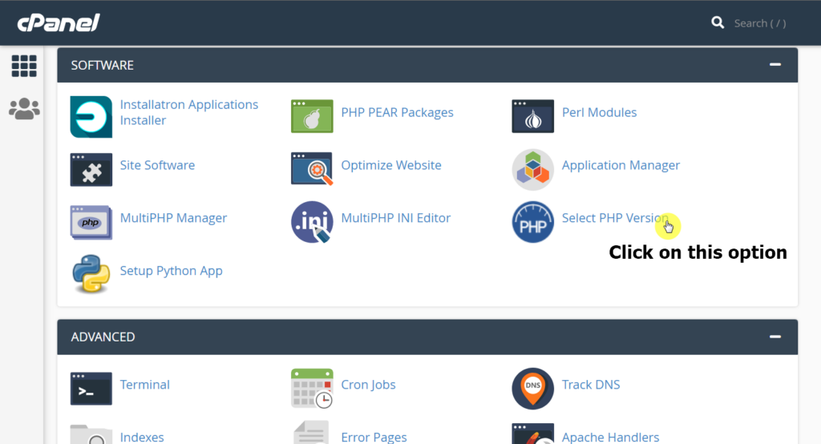Click the Error Pages document icon
This screenshot has height=444, width=821.
point(312,433)
